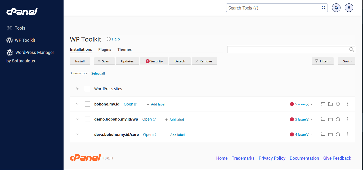Image resolution: width=363 pixels, height=170 pixels.
Task: Click the Security button
Action: [x=154, y=61]
